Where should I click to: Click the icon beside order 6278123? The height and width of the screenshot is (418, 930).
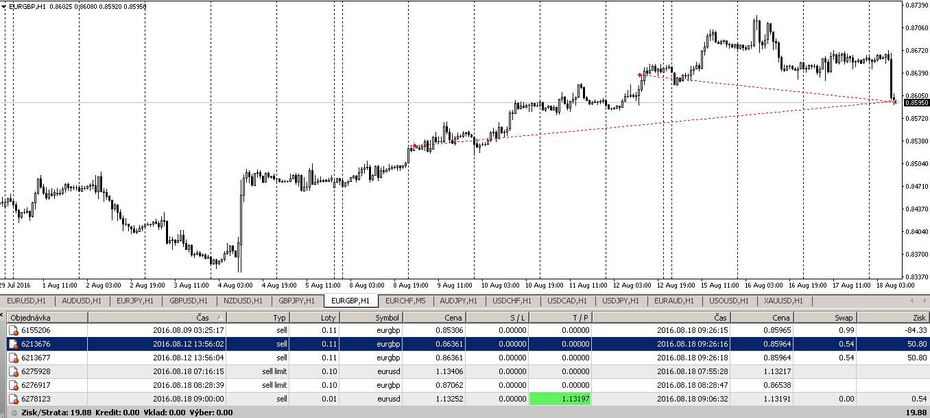point(13,399)
